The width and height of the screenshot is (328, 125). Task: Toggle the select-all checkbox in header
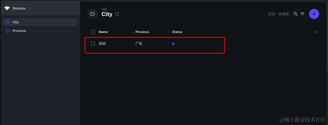pyautogui.click(x=93, y=32)
